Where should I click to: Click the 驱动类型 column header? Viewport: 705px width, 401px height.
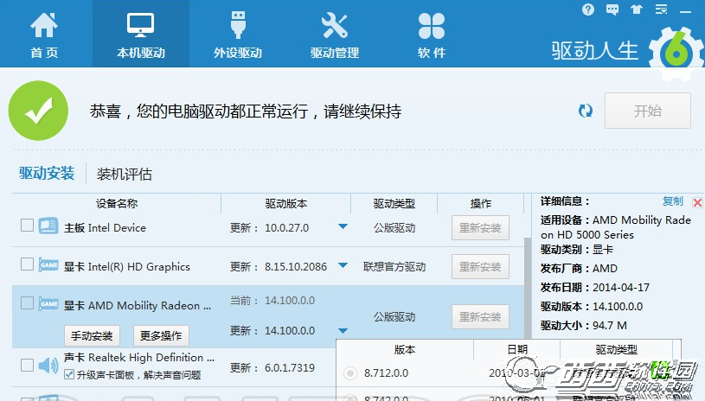(394, 203)
